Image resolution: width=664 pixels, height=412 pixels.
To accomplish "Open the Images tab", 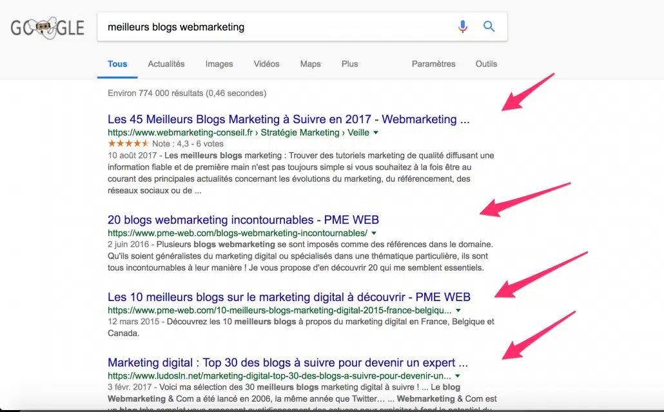I will click(219, 64).
